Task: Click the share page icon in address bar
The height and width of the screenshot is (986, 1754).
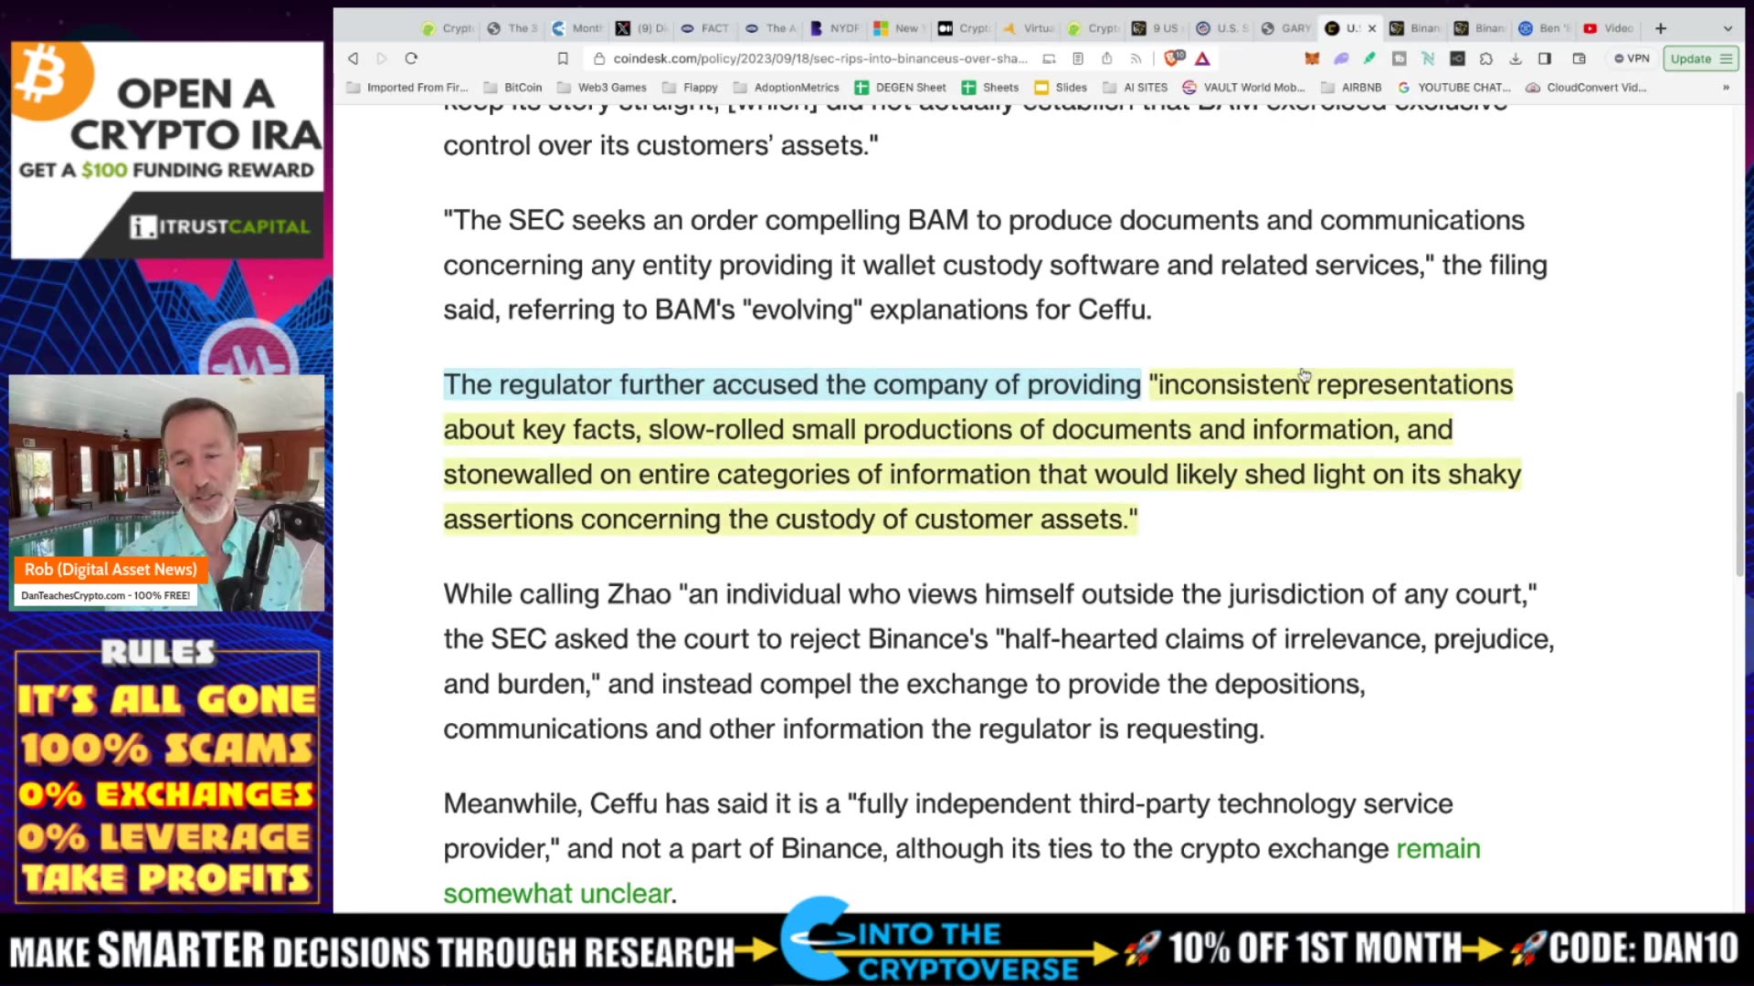Action: [x=1107, y=58]
